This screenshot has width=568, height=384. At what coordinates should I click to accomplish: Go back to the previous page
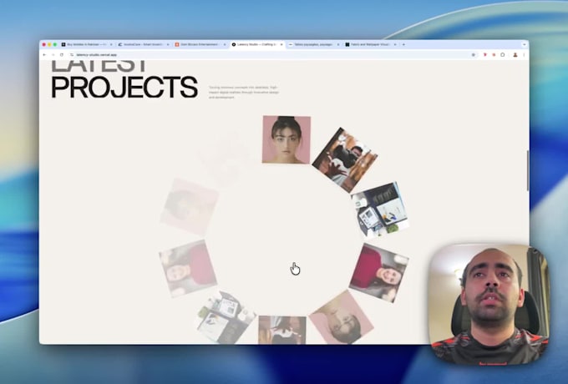click(x=44, y=54)
